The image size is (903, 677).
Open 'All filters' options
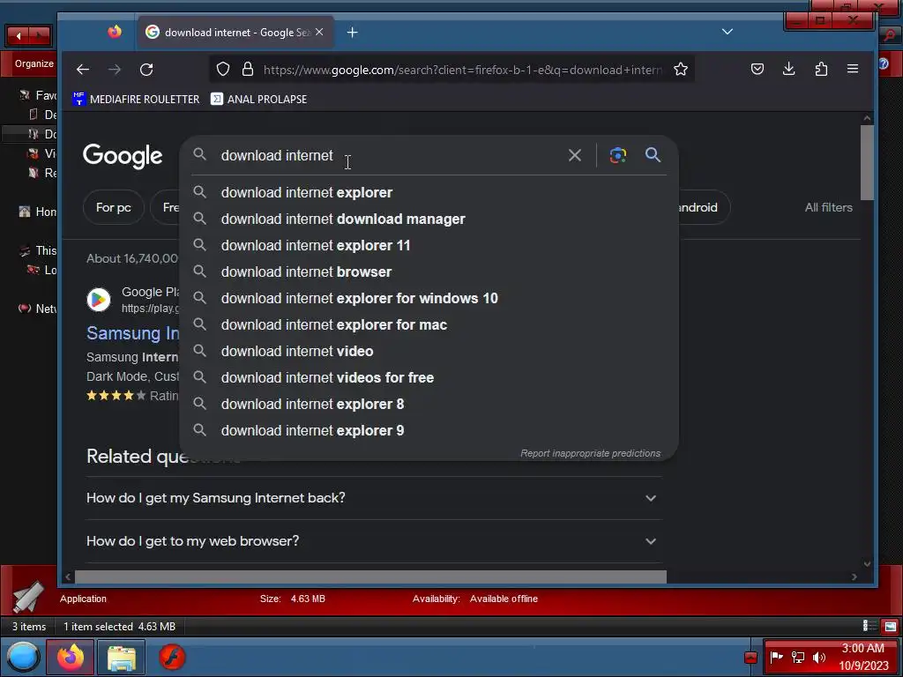[828, 207]
